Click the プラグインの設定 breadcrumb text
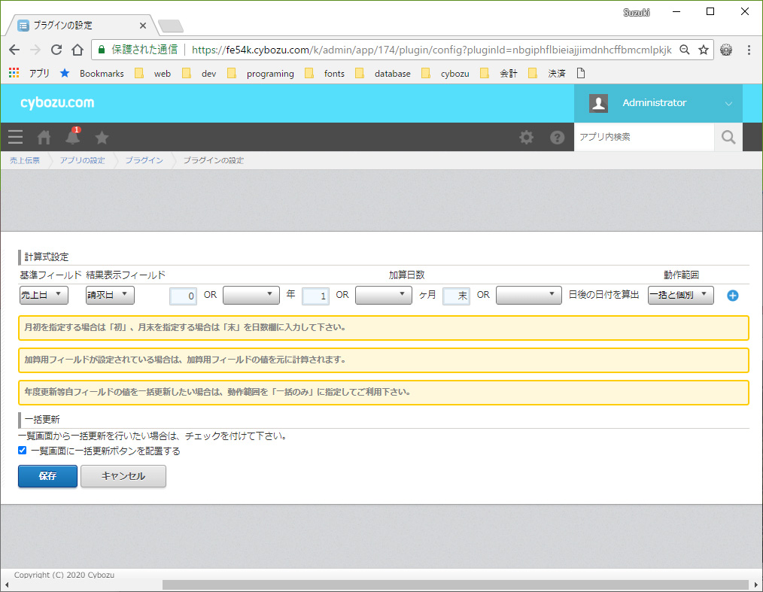The width and height of the screenshot is (763, 592). coord(213,160)
